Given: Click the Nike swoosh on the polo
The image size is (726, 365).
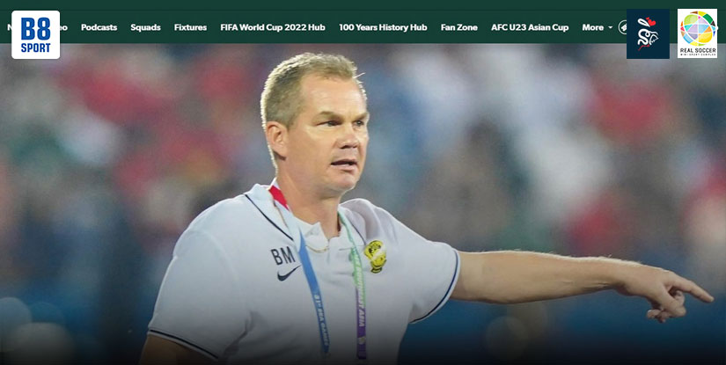Looking at the screenshot, I should coord(288,274).
